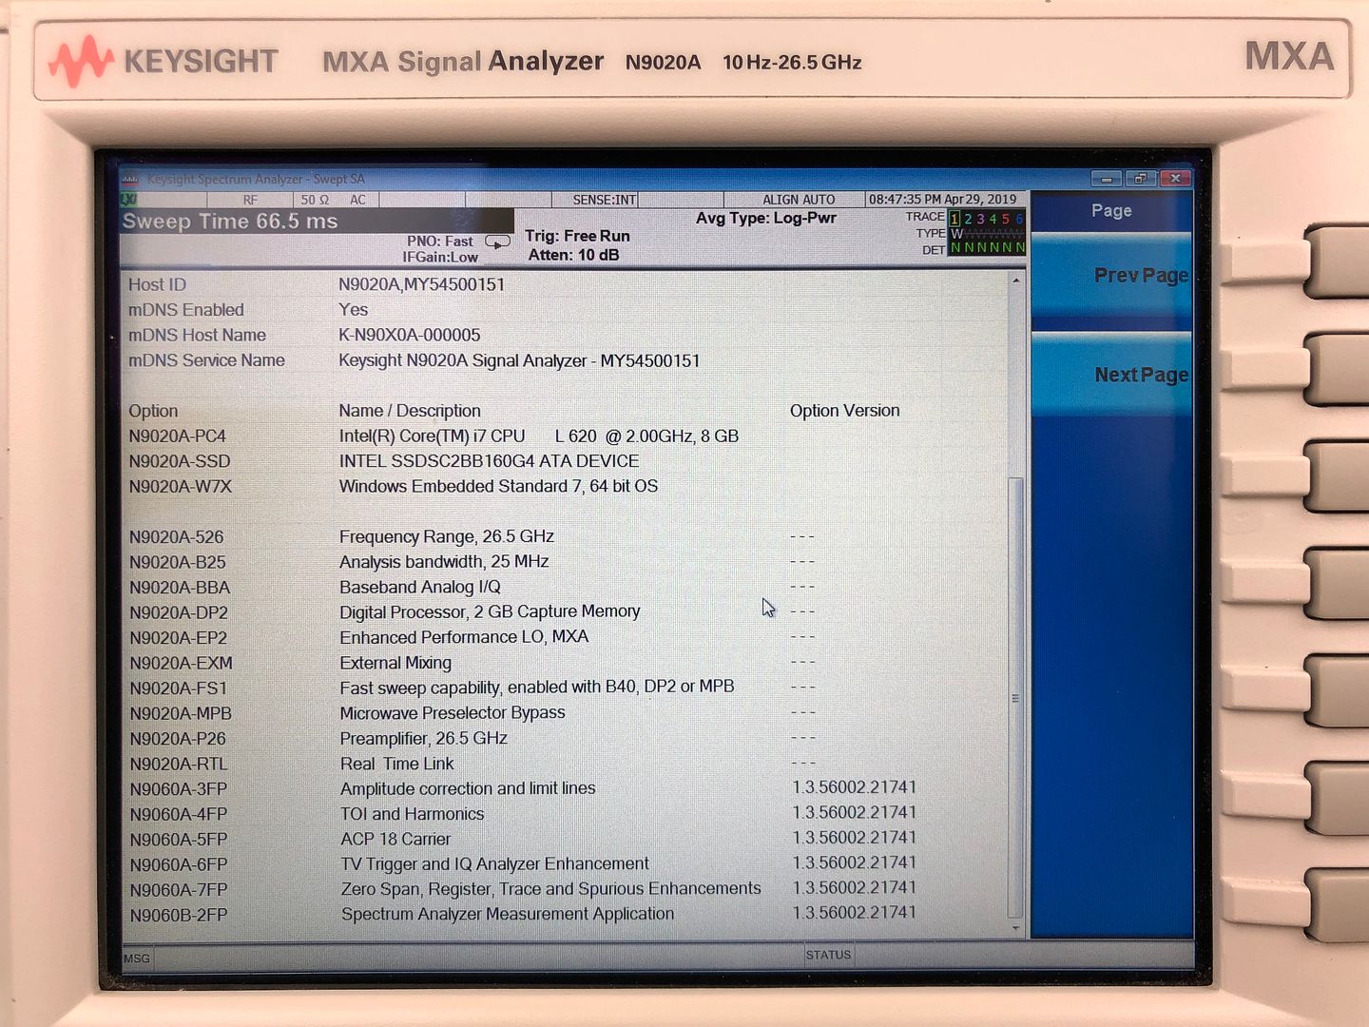Viewport: 1369px width, 1027px height.
Task: Click the Trig: Free Run indicator
Action: [x=577, y=236]
